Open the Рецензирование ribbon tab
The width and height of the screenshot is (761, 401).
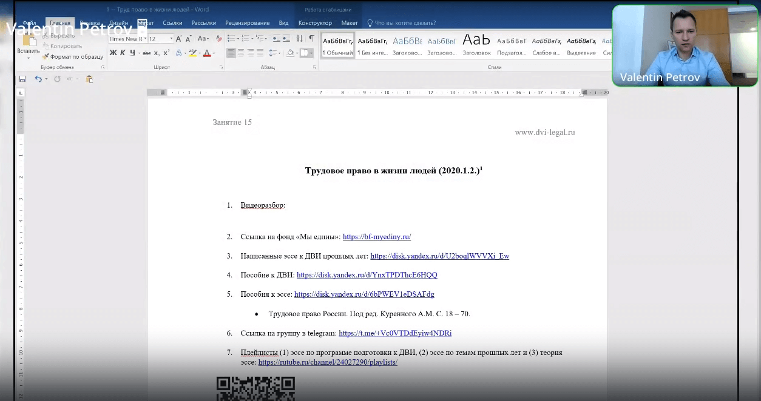point(247,23)
